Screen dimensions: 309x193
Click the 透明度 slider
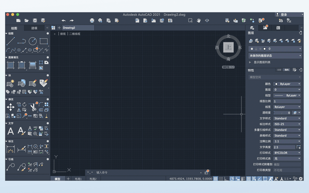tap(282, 113)
